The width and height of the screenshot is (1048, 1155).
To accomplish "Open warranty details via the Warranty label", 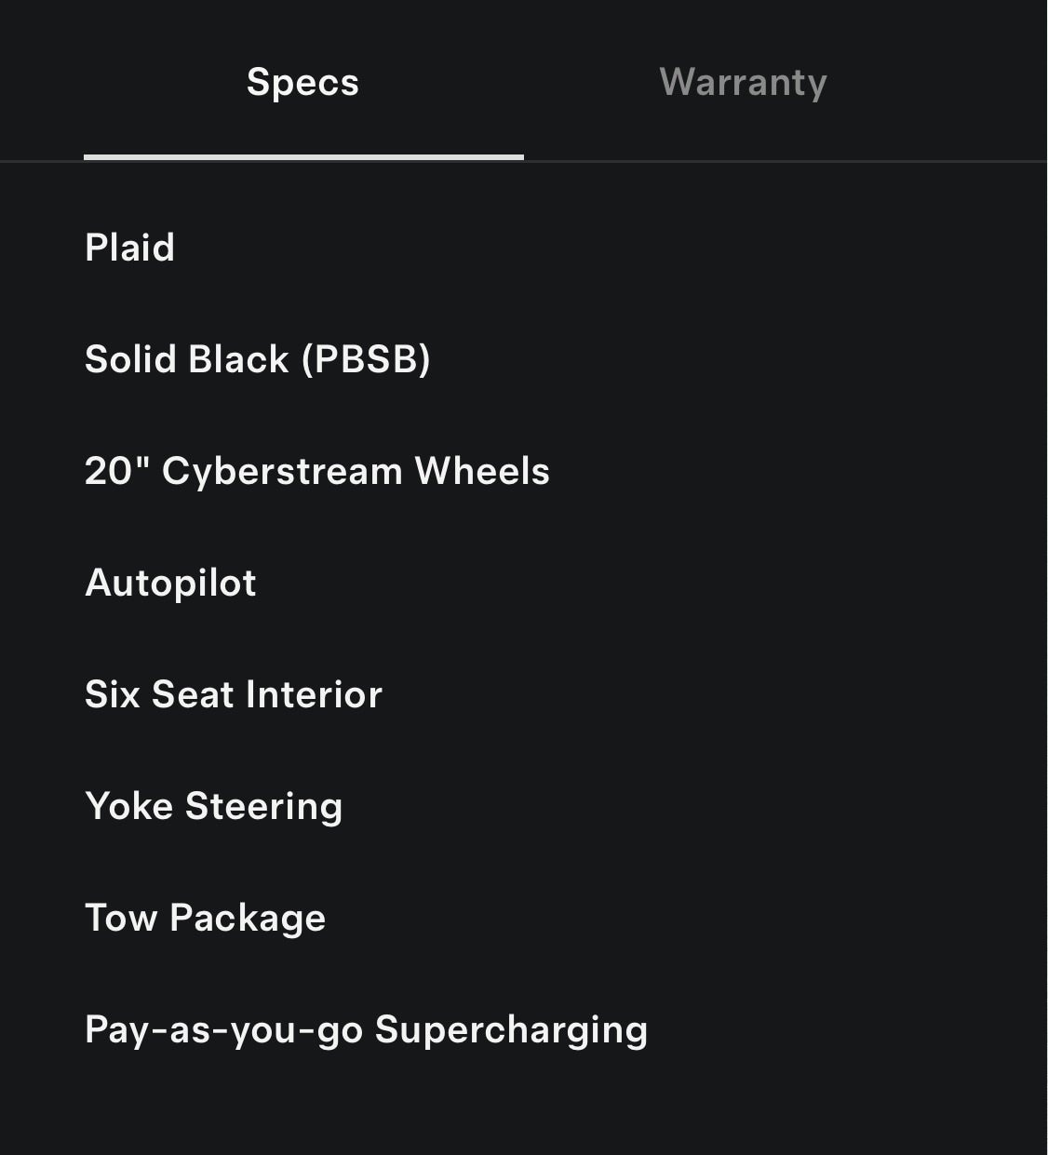I will click(x=743, y=82).
